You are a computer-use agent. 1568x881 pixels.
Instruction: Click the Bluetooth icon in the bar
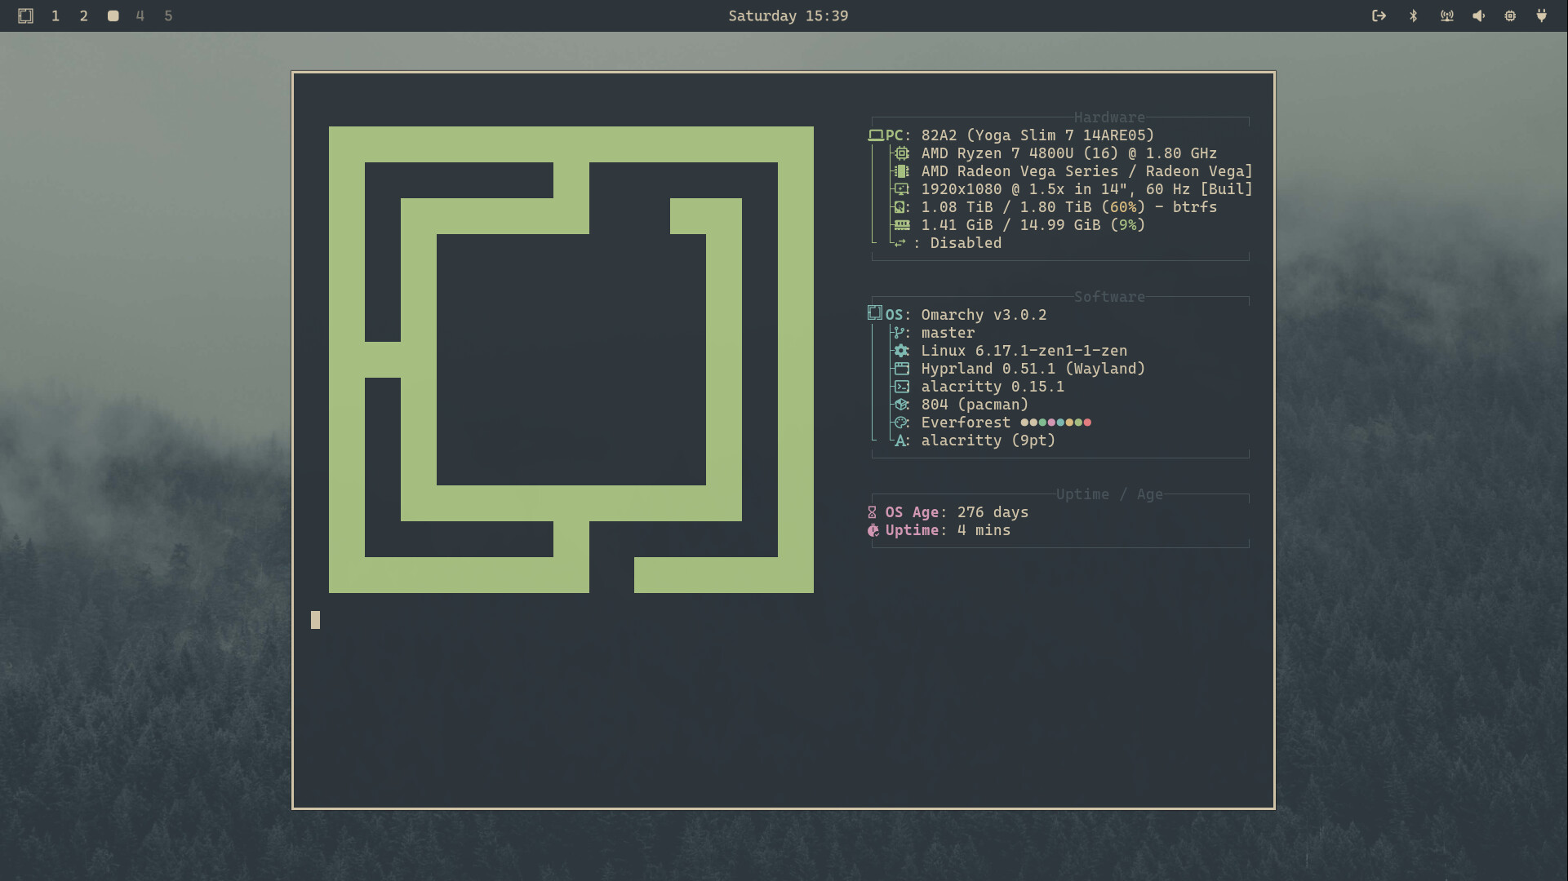click(x=1413, y=15)
